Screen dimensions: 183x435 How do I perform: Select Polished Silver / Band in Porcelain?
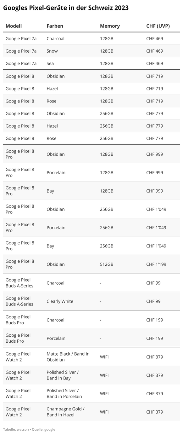point(64,393)
